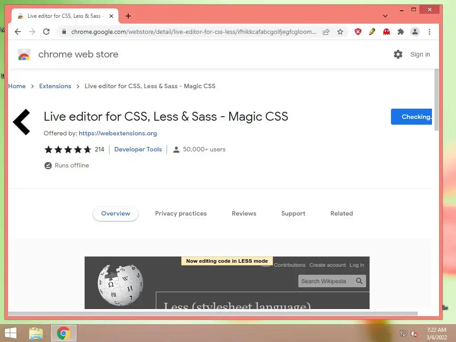Open the Windows Start button
This screenshot has height=342, width=456.
11,333
